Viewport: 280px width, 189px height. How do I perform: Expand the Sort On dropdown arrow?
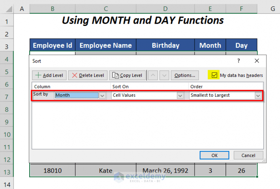(x=180, y=95)
